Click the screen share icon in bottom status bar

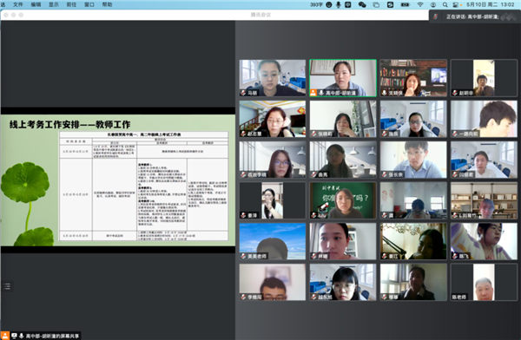[x=14, y=336]
